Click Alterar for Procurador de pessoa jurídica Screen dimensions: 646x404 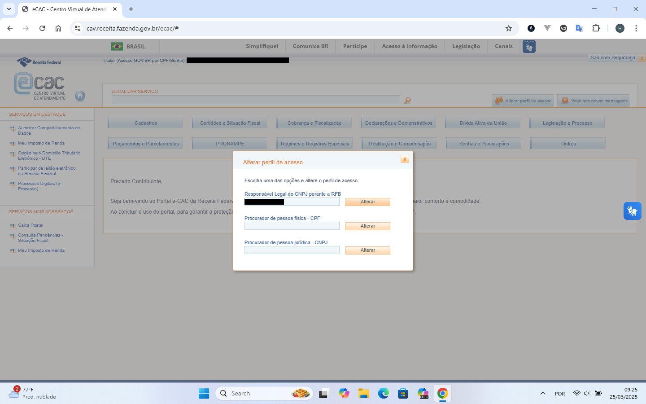click(367, 250)
